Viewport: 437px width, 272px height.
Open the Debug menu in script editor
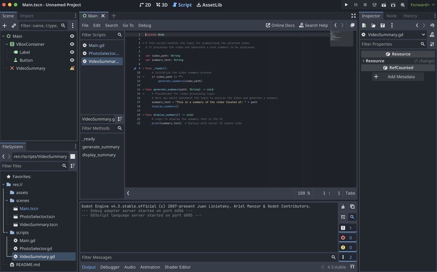pyautogui.click(x=145, y=25)
